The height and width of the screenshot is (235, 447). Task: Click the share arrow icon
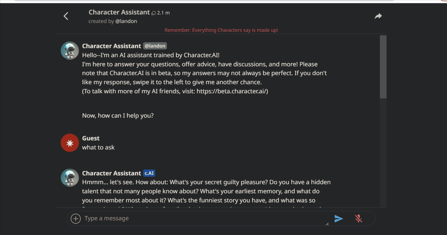pyautogui.click(x=378, y=16)
